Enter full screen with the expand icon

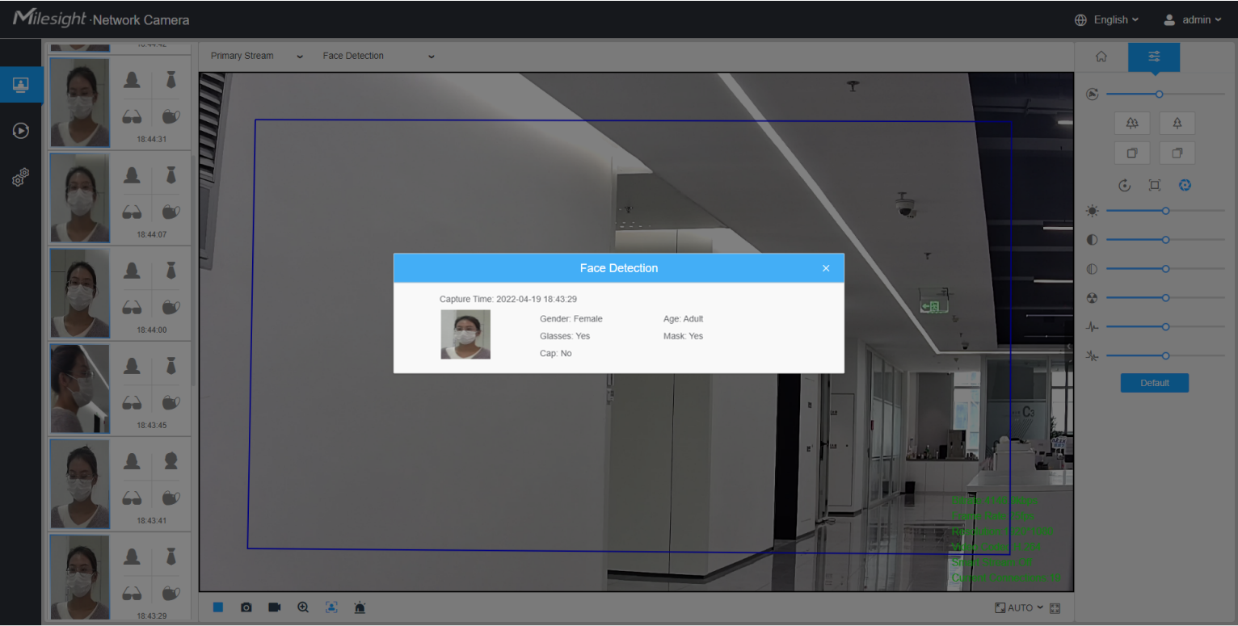[x=1055, y=607]
